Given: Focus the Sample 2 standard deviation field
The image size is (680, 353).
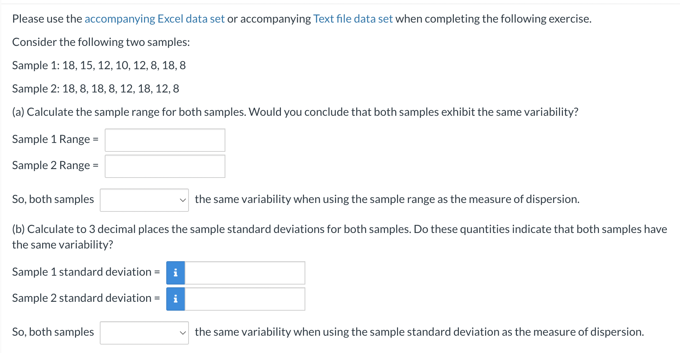Looking at the screenshot, I should tap(245, 299).
